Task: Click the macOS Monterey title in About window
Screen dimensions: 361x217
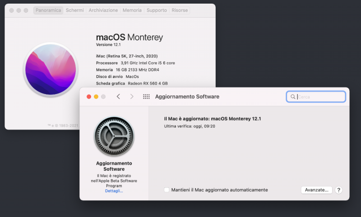Action: pos(130,37)
